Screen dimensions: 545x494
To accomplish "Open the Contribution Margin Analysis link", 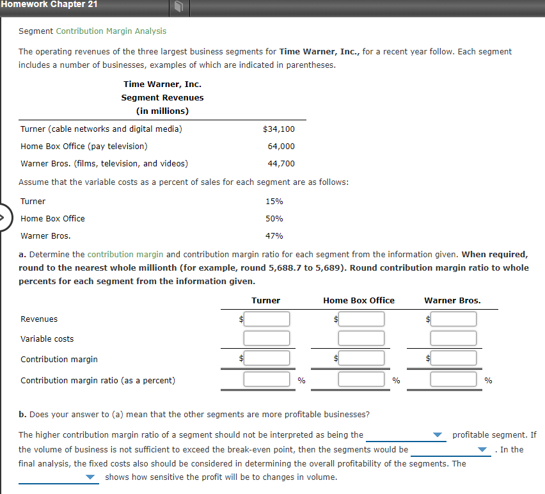I will pyautogui.click(x=111, y=31).
